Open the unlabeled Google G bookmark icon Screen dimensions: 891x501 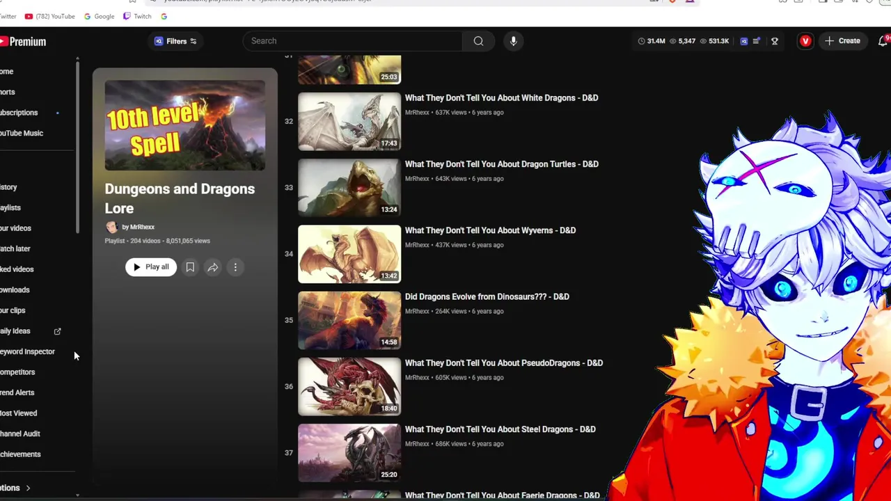164,16
